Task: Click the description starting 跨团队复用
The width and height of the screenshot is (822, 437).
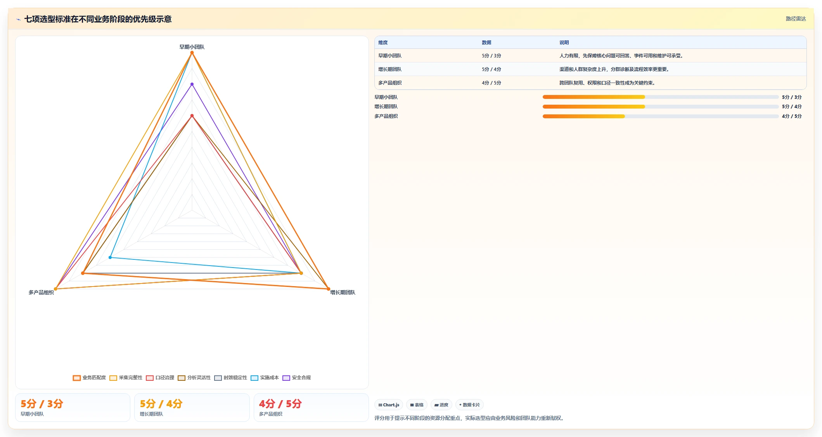Action: click(607, 83)
